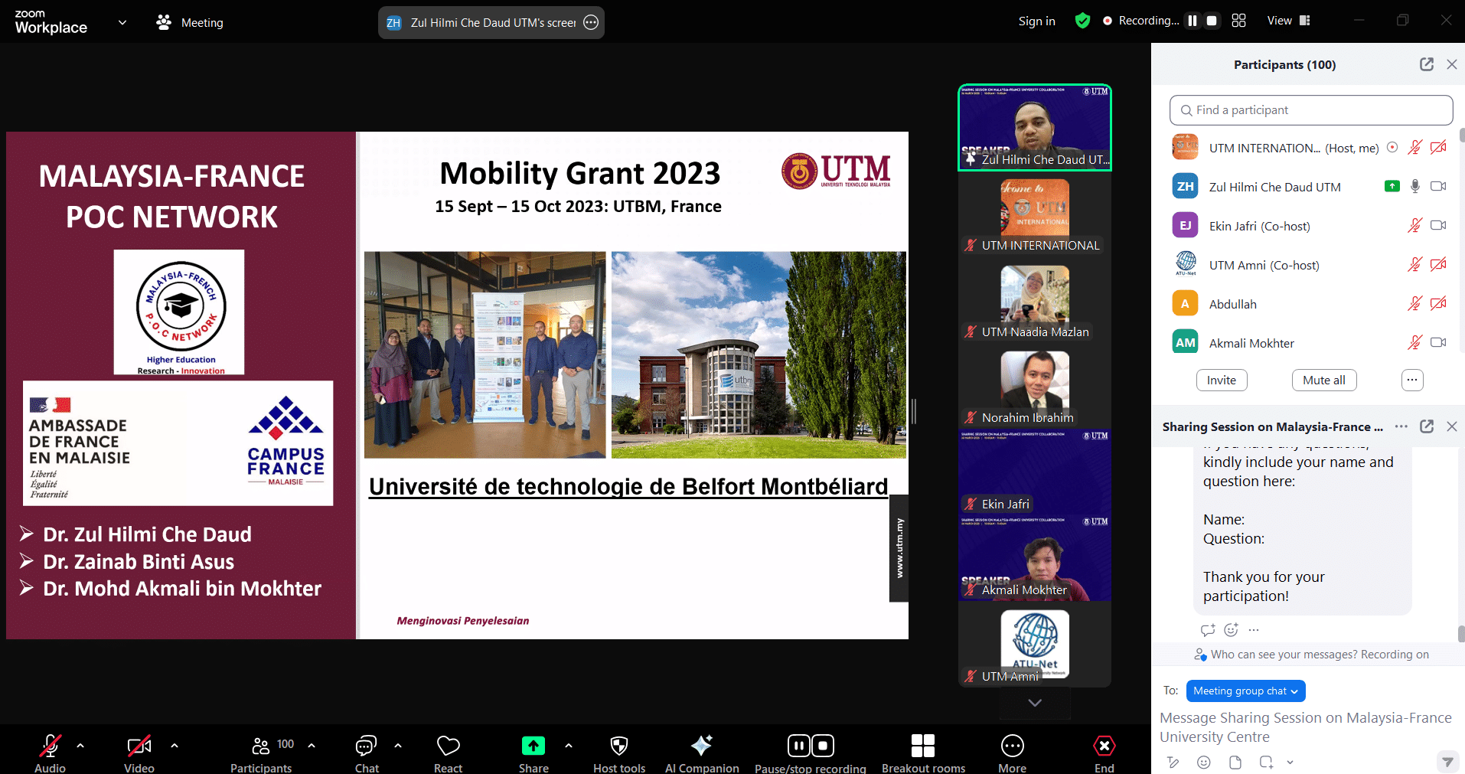Viewport: 1465px width, 774px height.
Task: Click the red End meeting button
Action: tap(1104, 746)
